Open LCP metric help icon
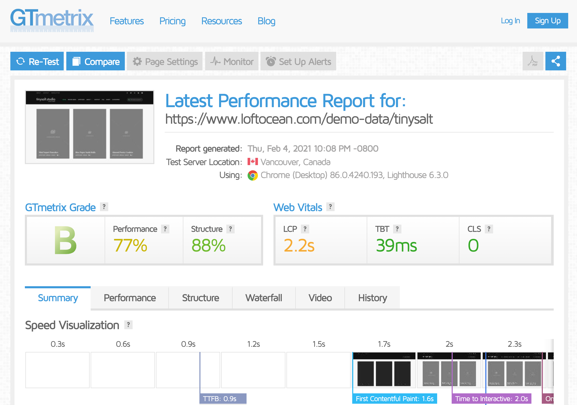 click(x=305, y=229)
